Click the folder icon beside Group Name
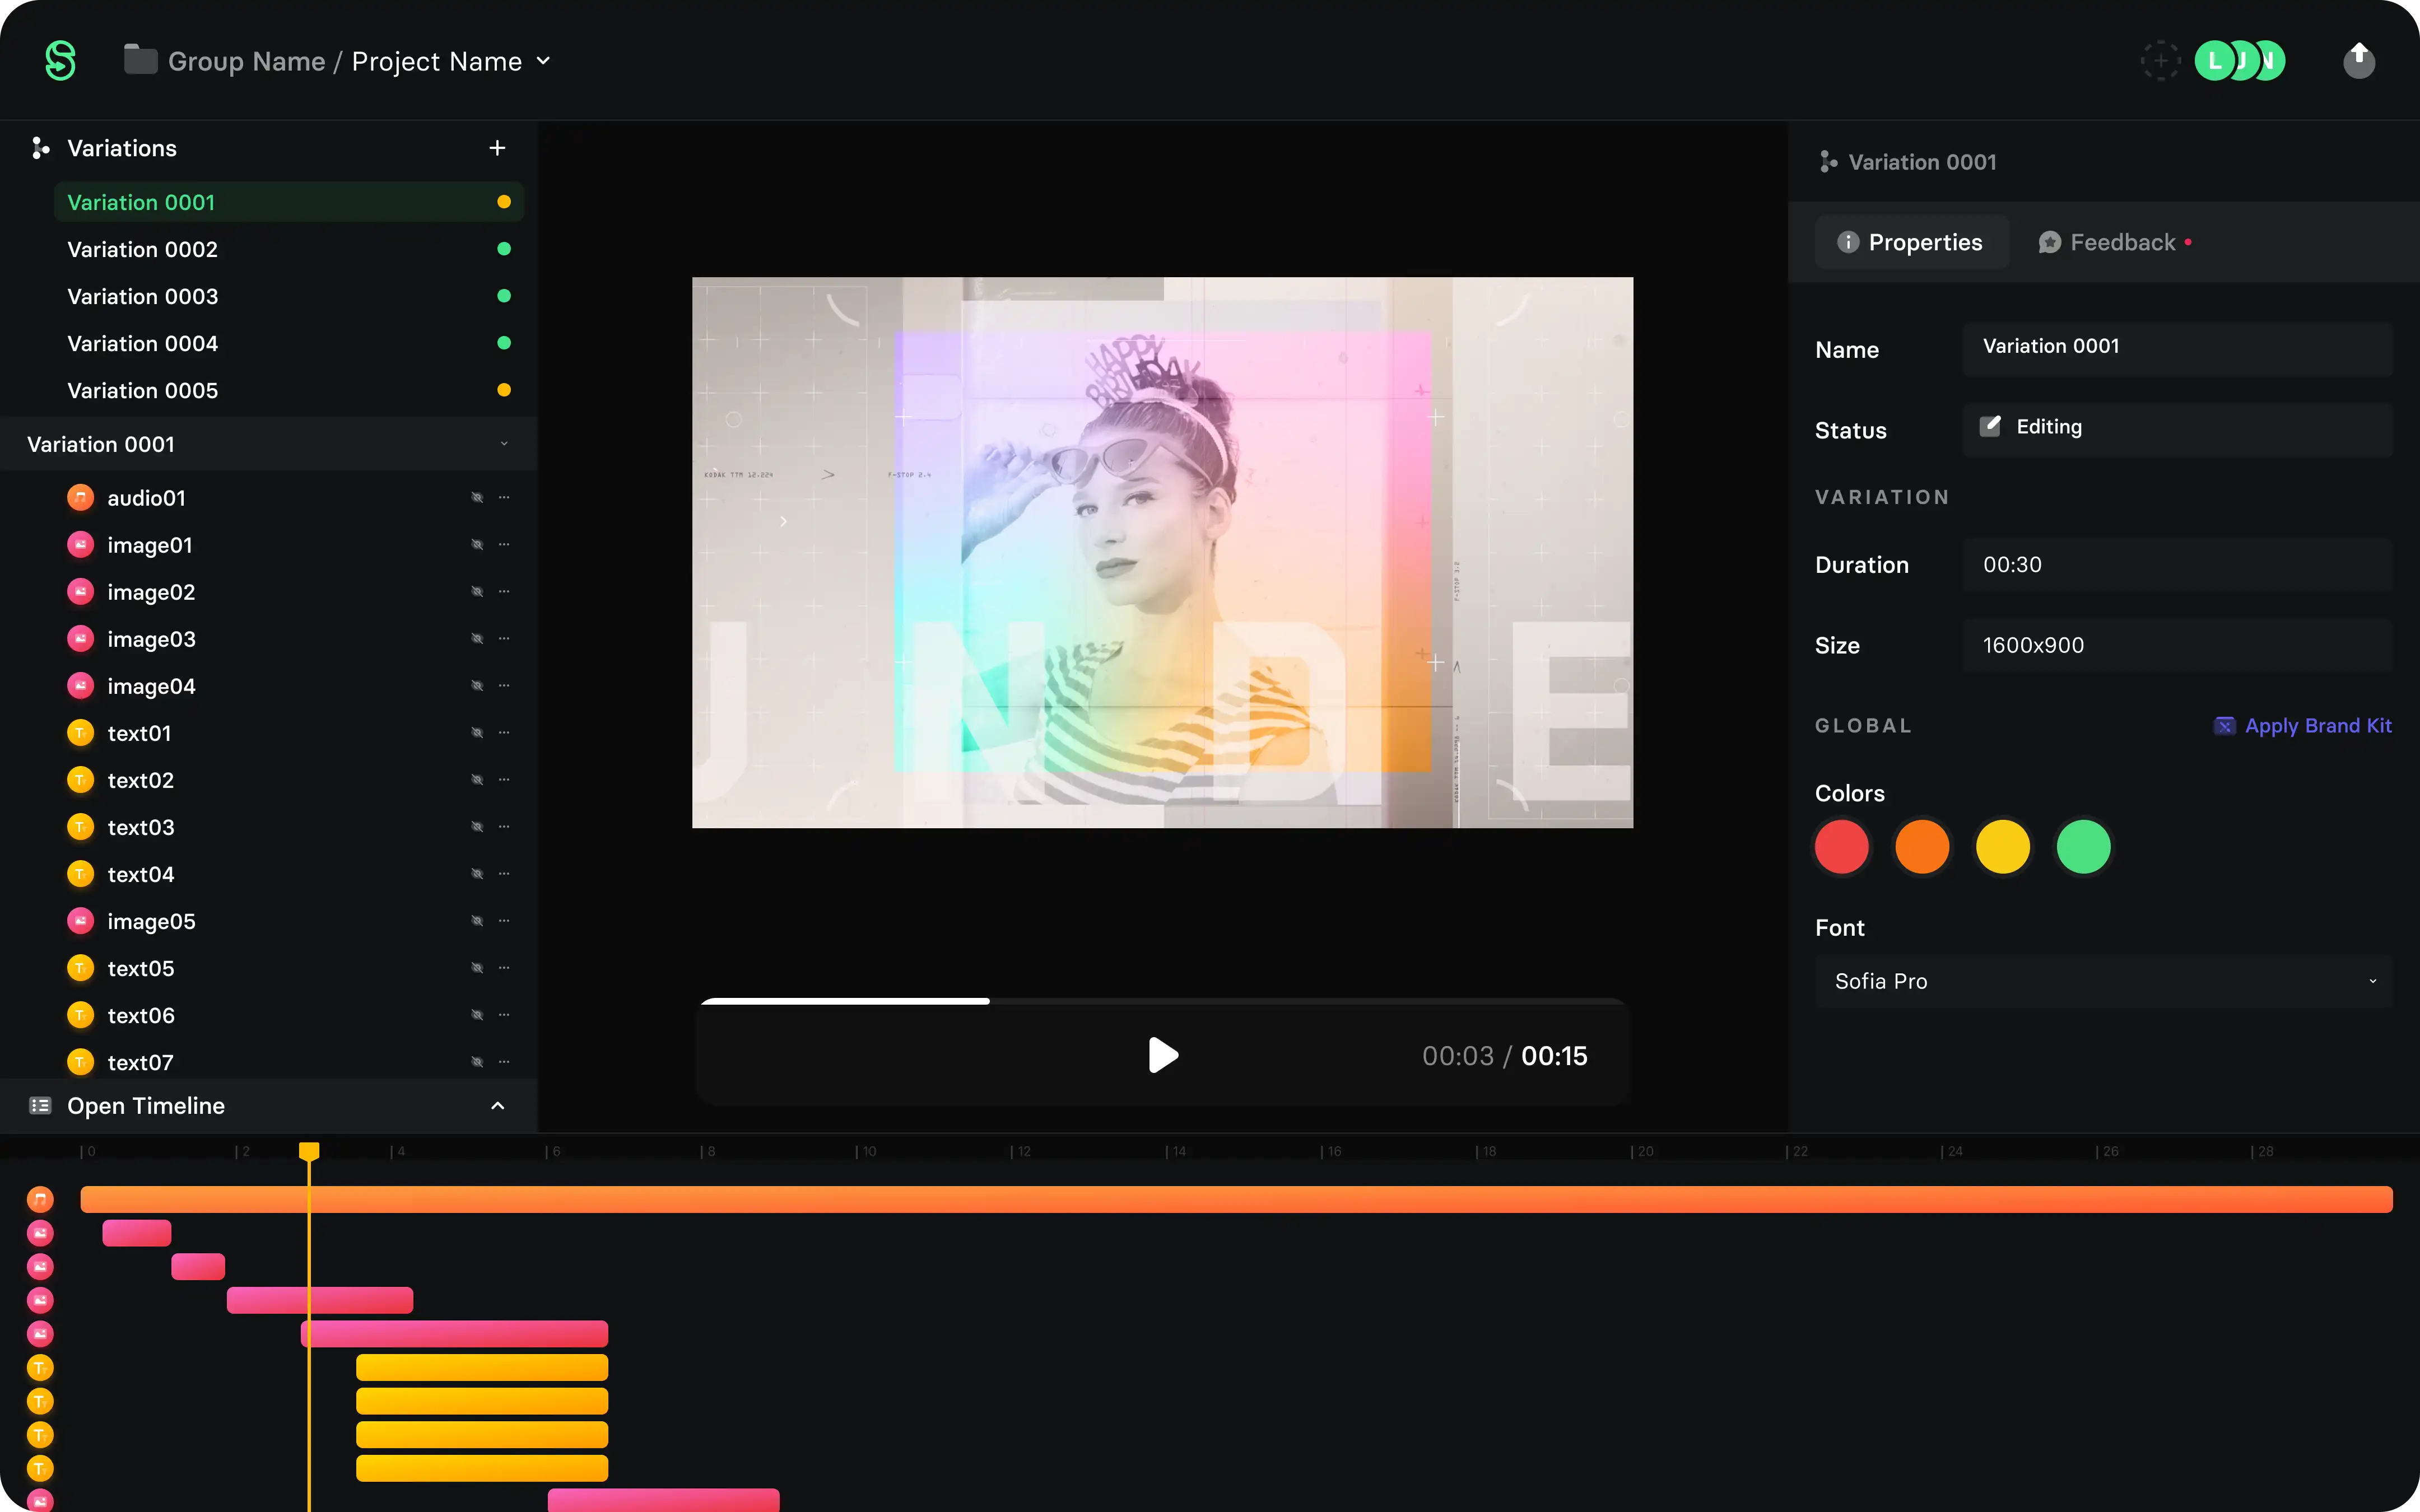 click(x=140, y=60)
